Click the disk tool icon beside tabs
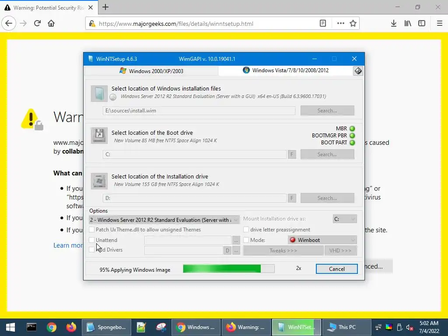The height and width of the screenshot is (336, 448). coord(358,71)
